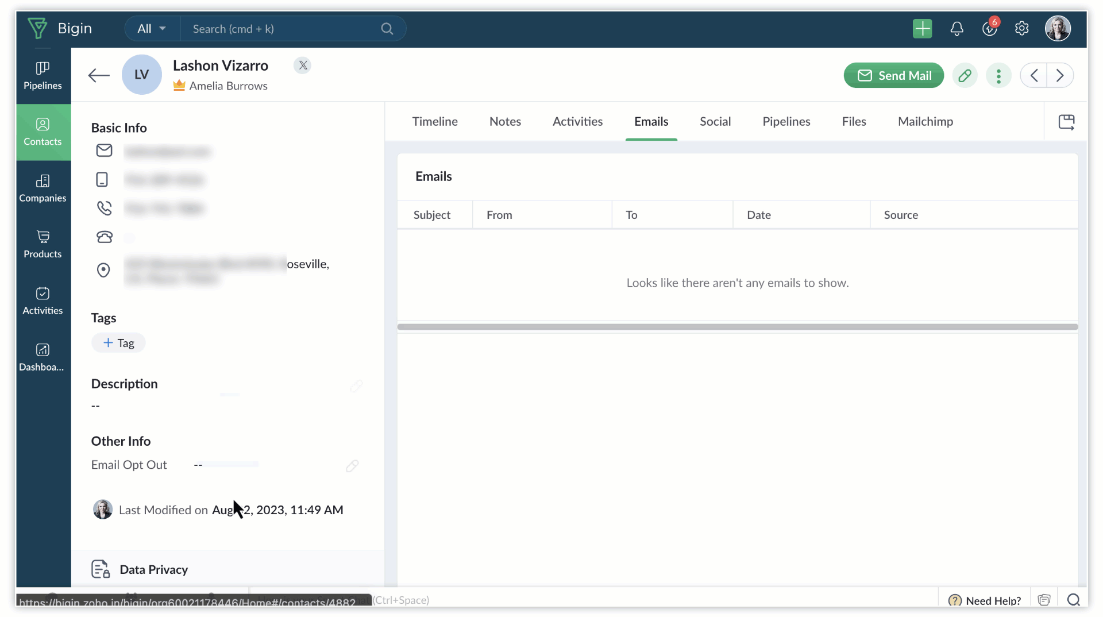Screen dimensions: 1103x617
Task: Switch to the Mailchimp tab
Action: click(x=925, y=122)
